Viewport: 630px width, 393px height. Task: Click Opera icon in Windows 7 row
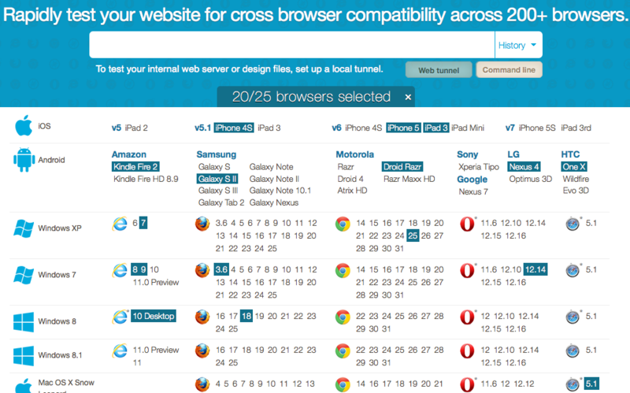tap(467, 270)
